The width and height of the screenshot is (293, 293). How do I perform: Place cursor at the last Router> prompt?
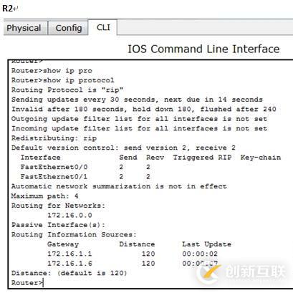click(27, 283)
